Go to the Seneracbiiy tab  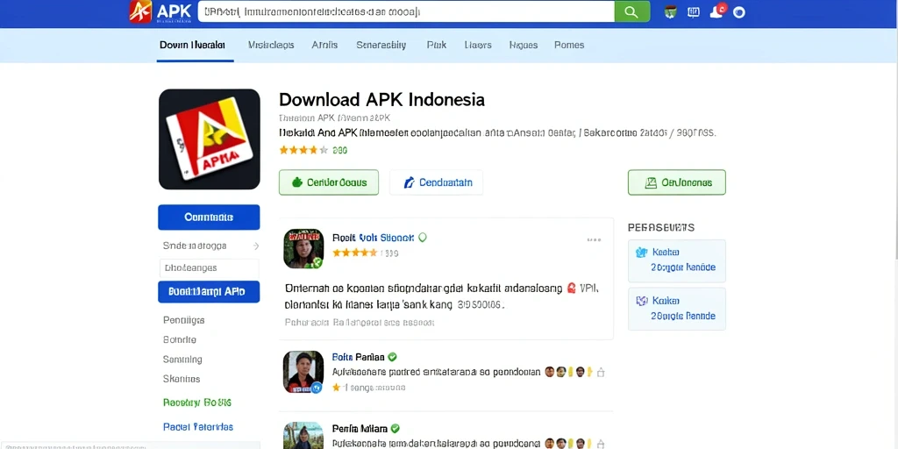coord(381,46)
